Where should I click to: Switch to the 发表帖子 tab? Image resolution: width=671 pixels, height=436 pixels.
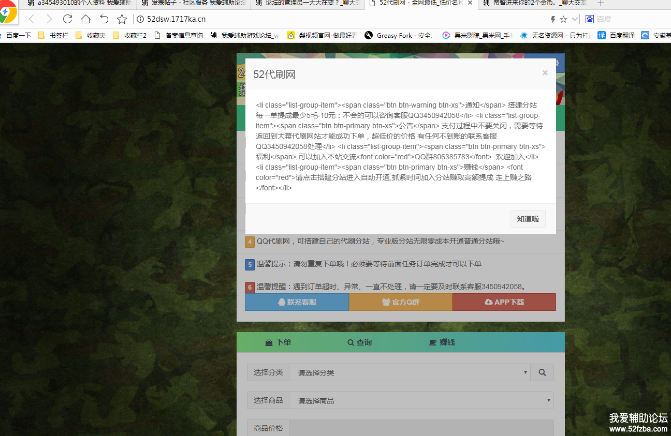193,3
